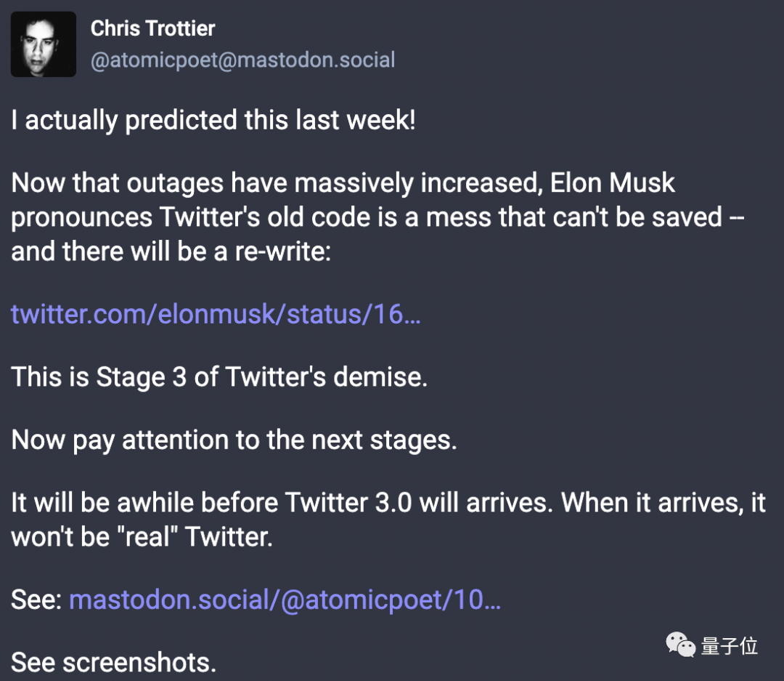The image size is (784, 681).
Task: Click the @atomicpoet@mastodon.social handle
Action: (242, 60)
